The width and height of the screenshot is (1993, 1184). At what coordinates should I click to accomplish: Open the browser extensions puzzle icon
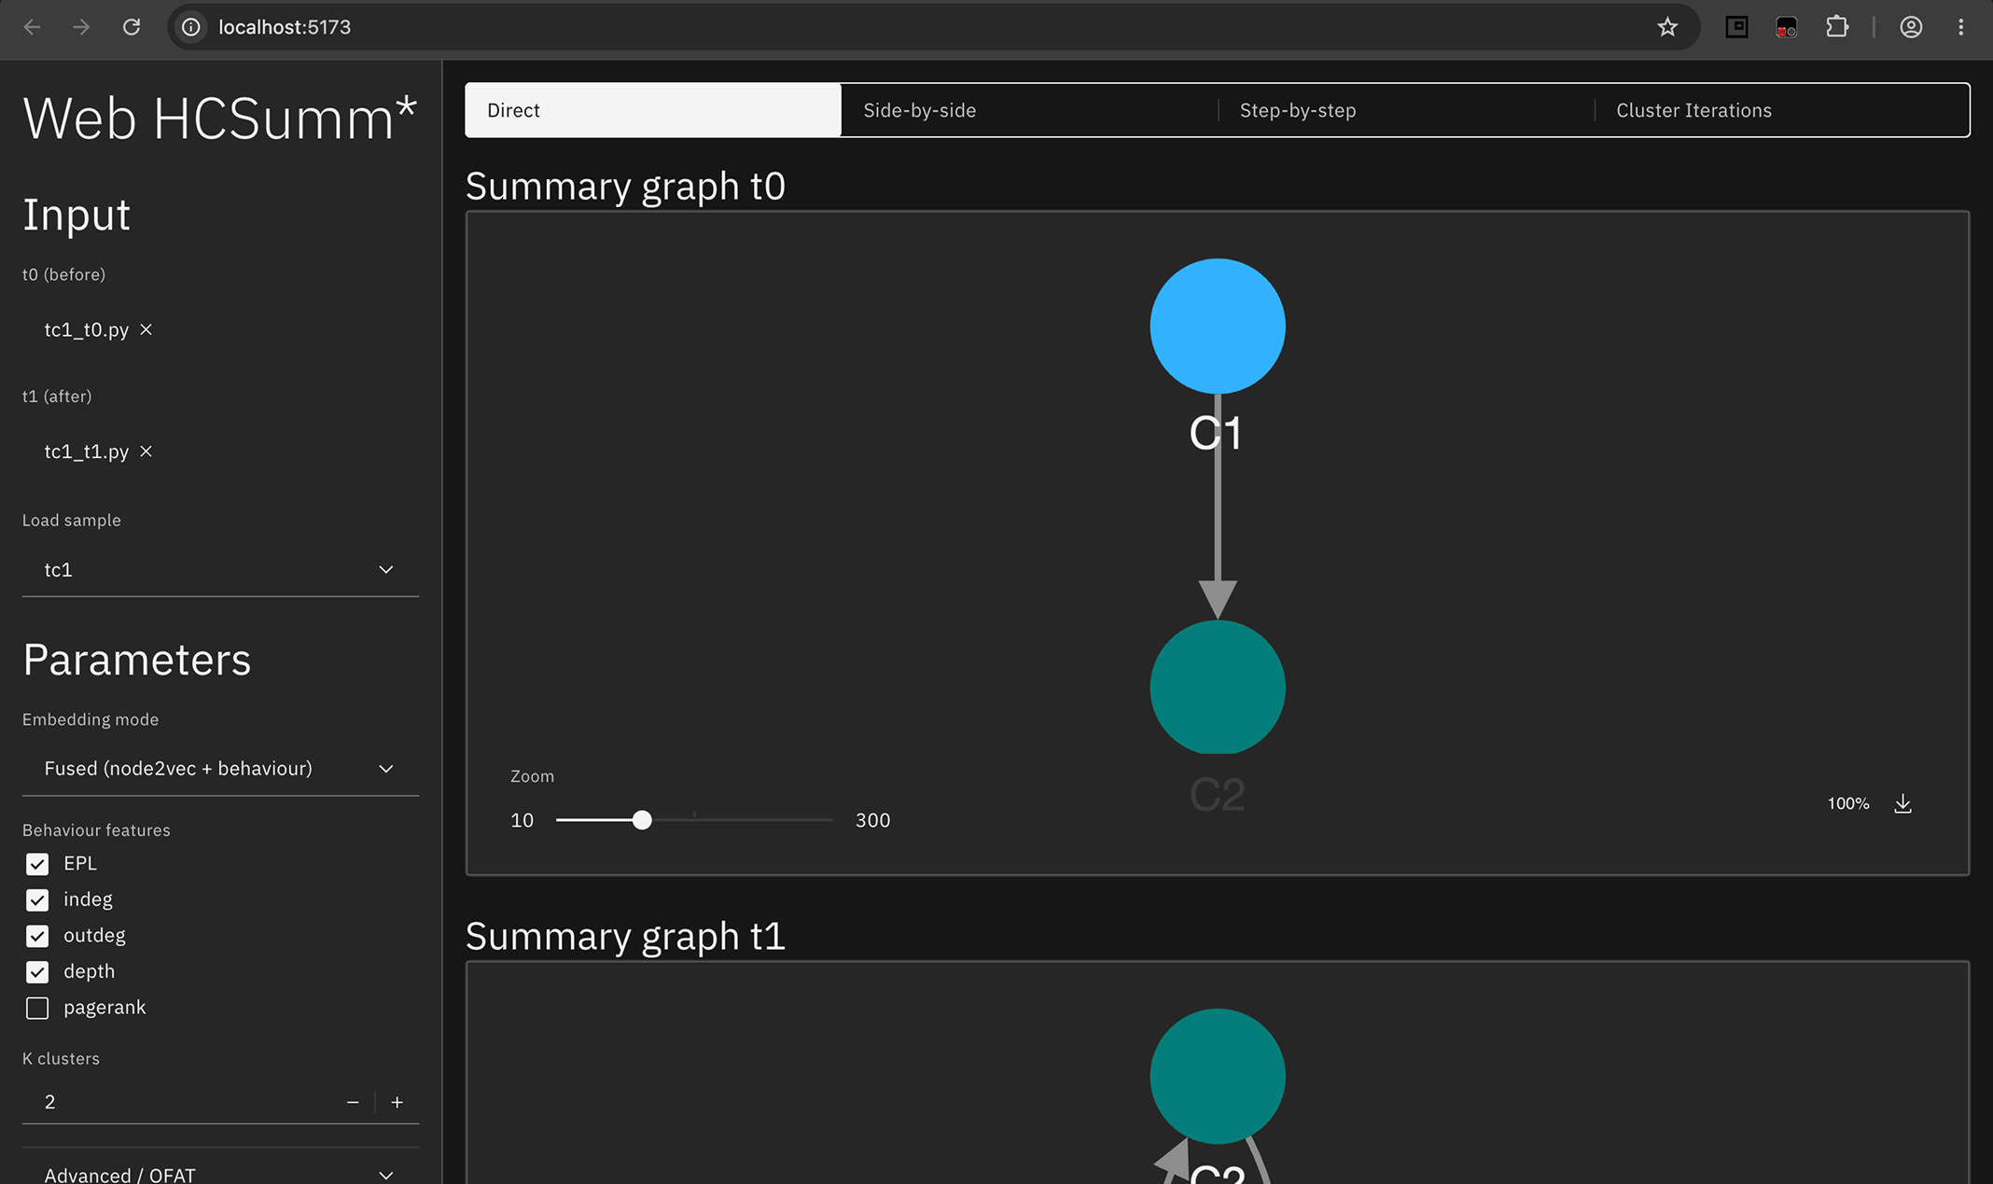click(x=1836, y=27)
